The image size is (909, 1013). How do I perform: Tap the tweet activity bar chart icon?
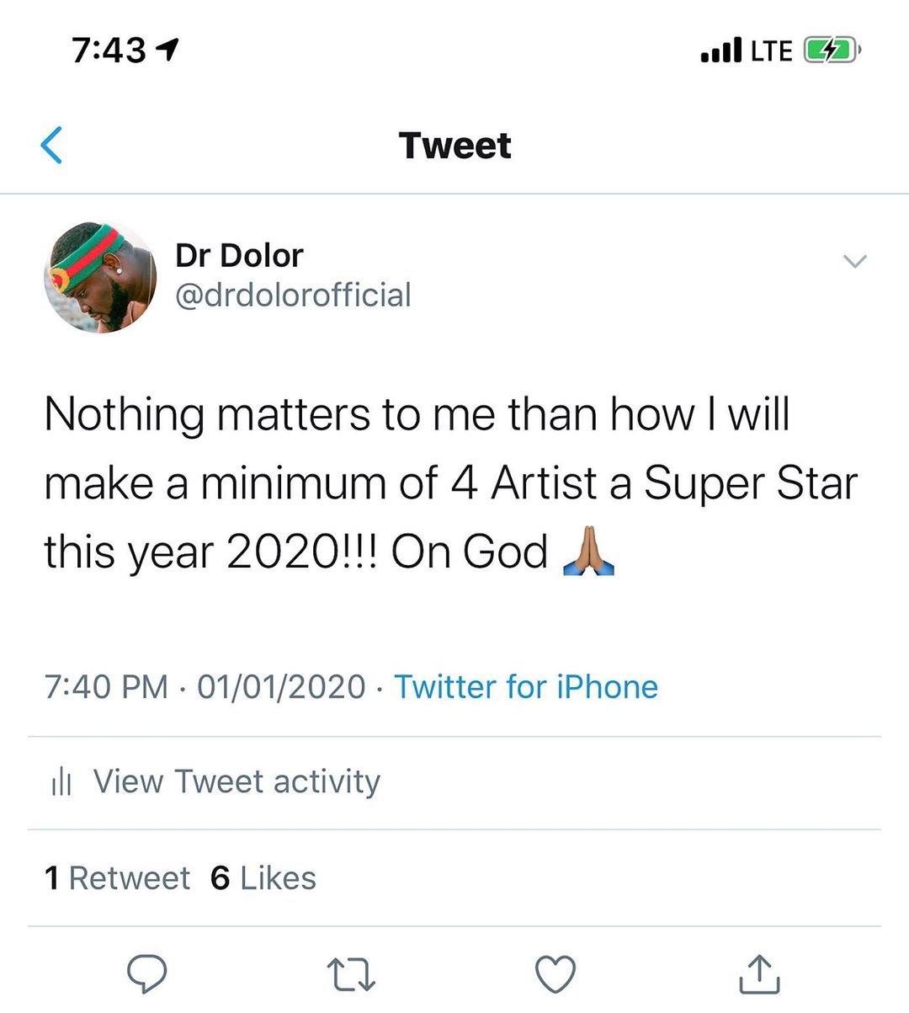pos(61,782)
